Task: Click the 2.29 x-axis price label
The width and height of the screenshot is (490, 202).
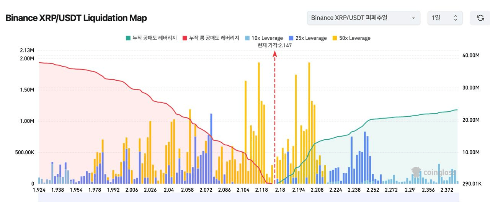Action: click(410, 190)
